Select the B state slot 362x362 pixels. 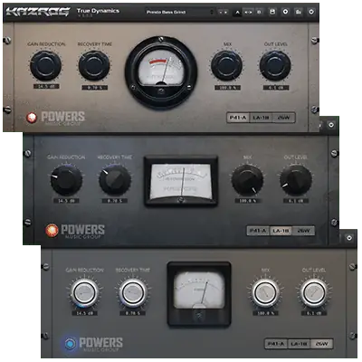click(259, 12)
